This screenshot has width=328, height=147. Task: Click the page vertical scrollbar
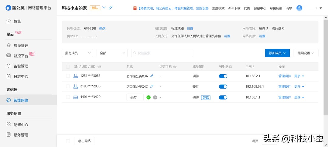point(326,68)
